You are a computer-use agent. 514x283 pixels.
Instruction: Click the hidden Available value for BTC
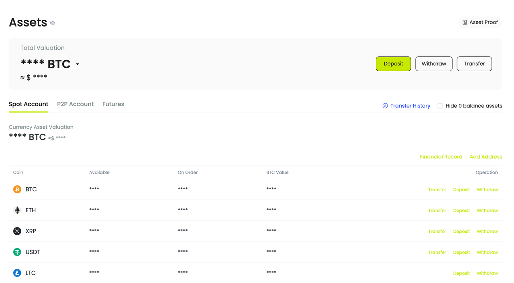[94, 189]
